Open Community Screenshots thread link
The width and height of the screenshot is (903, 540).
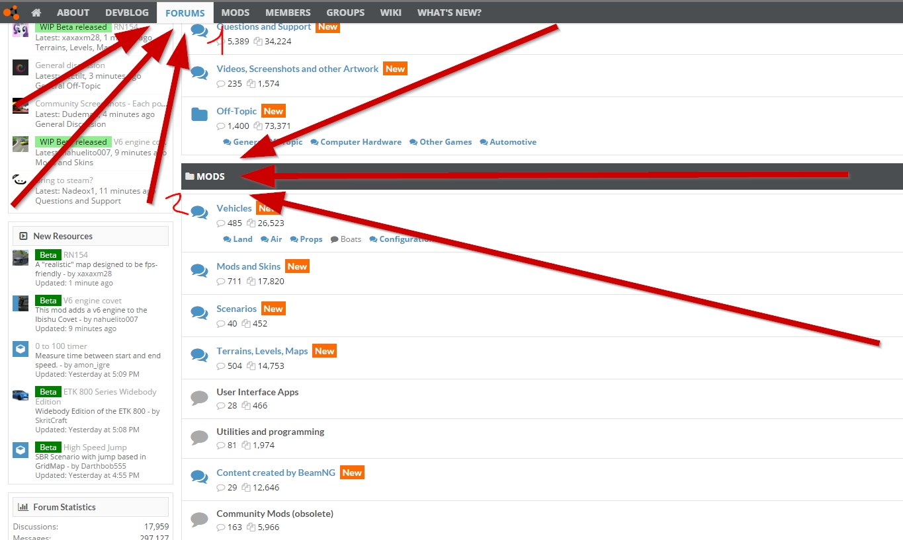[101, 104]
